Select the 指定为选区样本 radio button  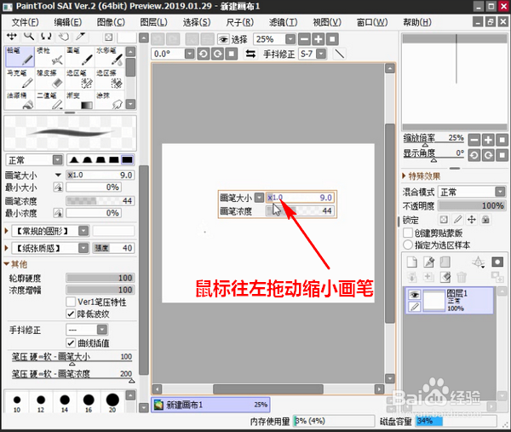408,245
